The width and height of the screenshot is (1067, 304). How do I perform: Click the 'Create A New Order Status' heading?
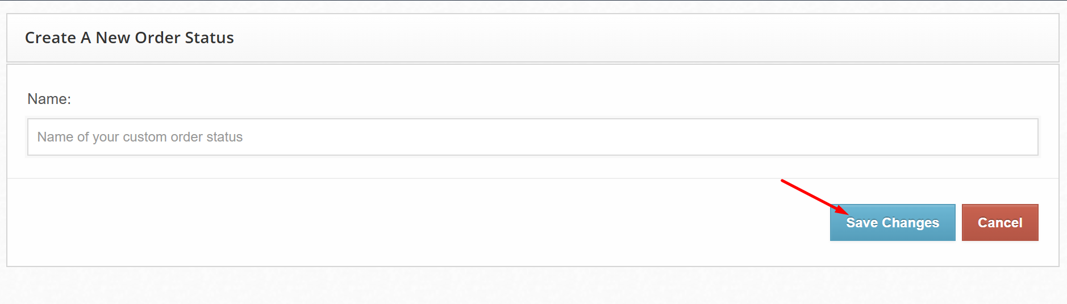[x=130, y=38]
